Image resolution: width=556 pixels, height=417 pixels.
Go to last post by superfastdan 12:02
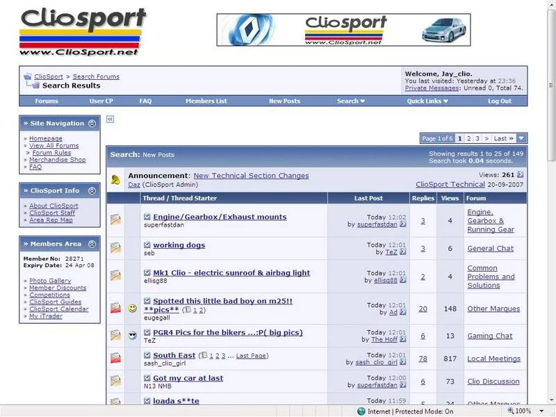403,224
